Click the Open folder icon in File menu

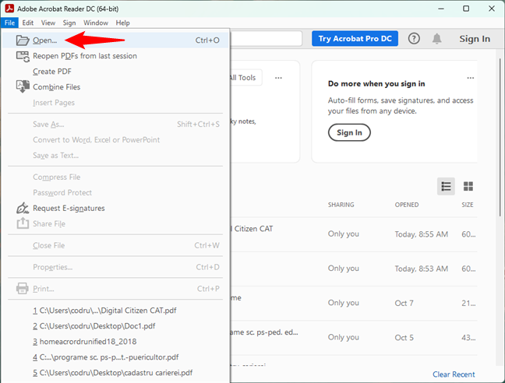pyautogui.click(x=23, y=40)
